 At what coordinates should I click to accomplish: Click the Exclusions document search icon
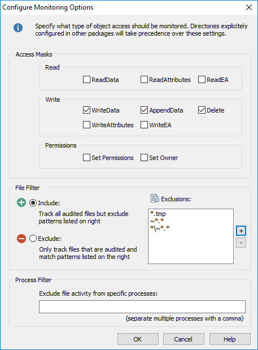click(x=155, y=198)
